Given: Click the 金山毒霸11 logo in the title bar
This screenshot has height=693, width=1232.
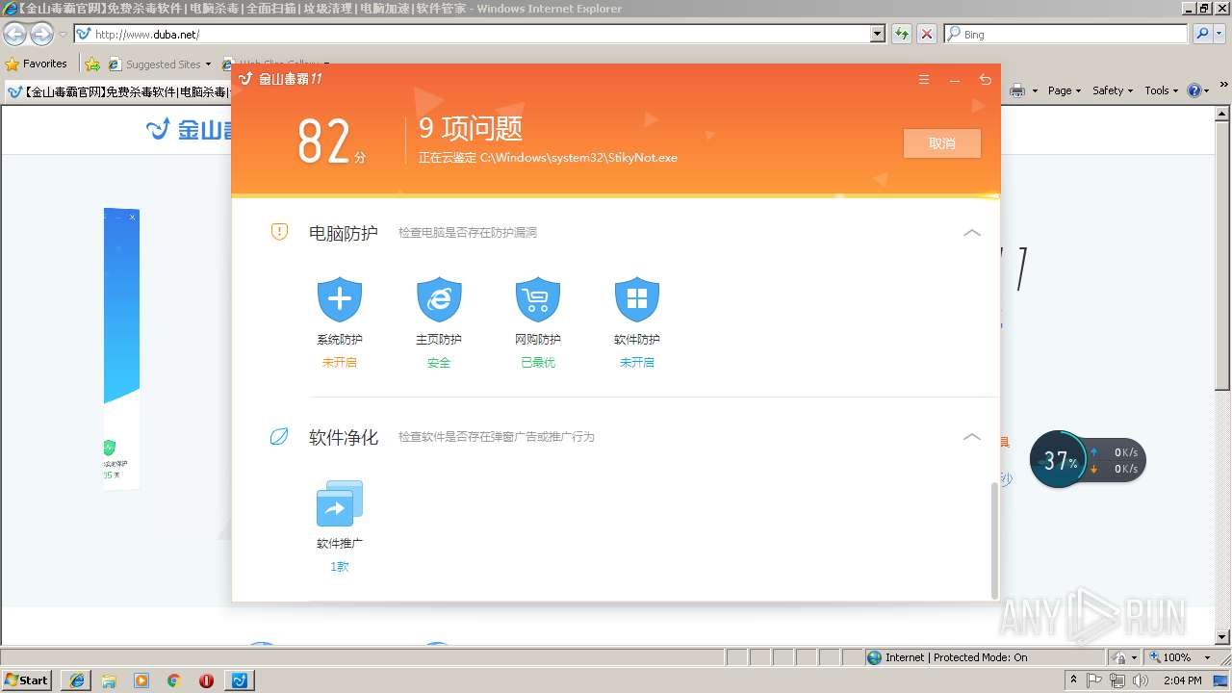Looking at the screenshot, I should [x=280, y=79].
